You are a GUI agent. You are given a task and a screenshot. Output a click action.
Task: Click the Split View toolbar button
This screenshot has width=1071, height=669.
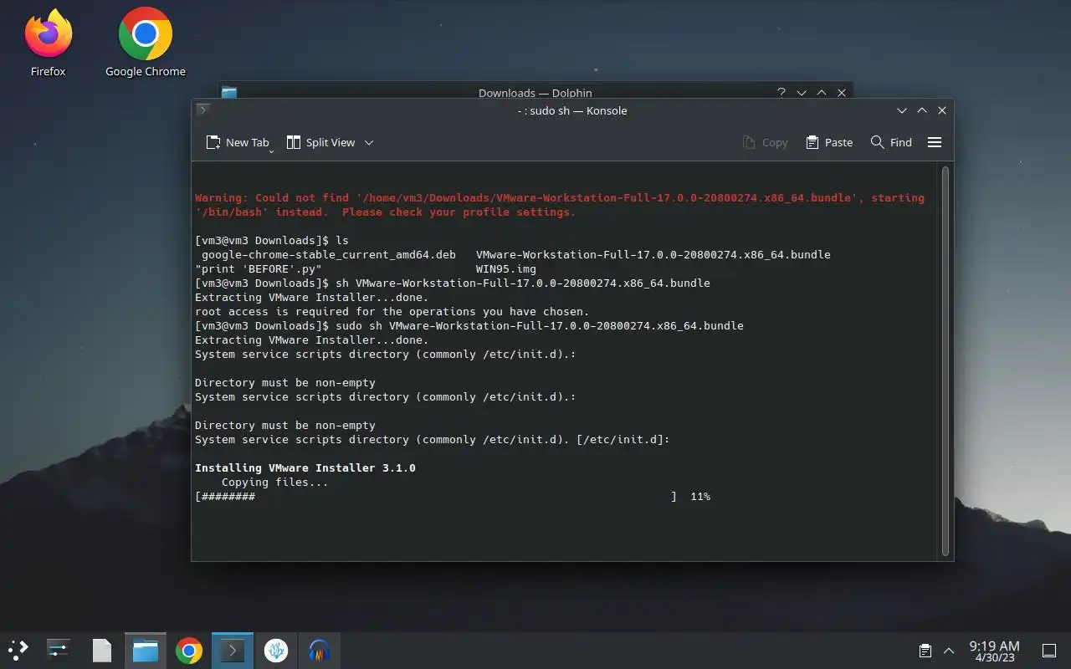coord(321,142)
